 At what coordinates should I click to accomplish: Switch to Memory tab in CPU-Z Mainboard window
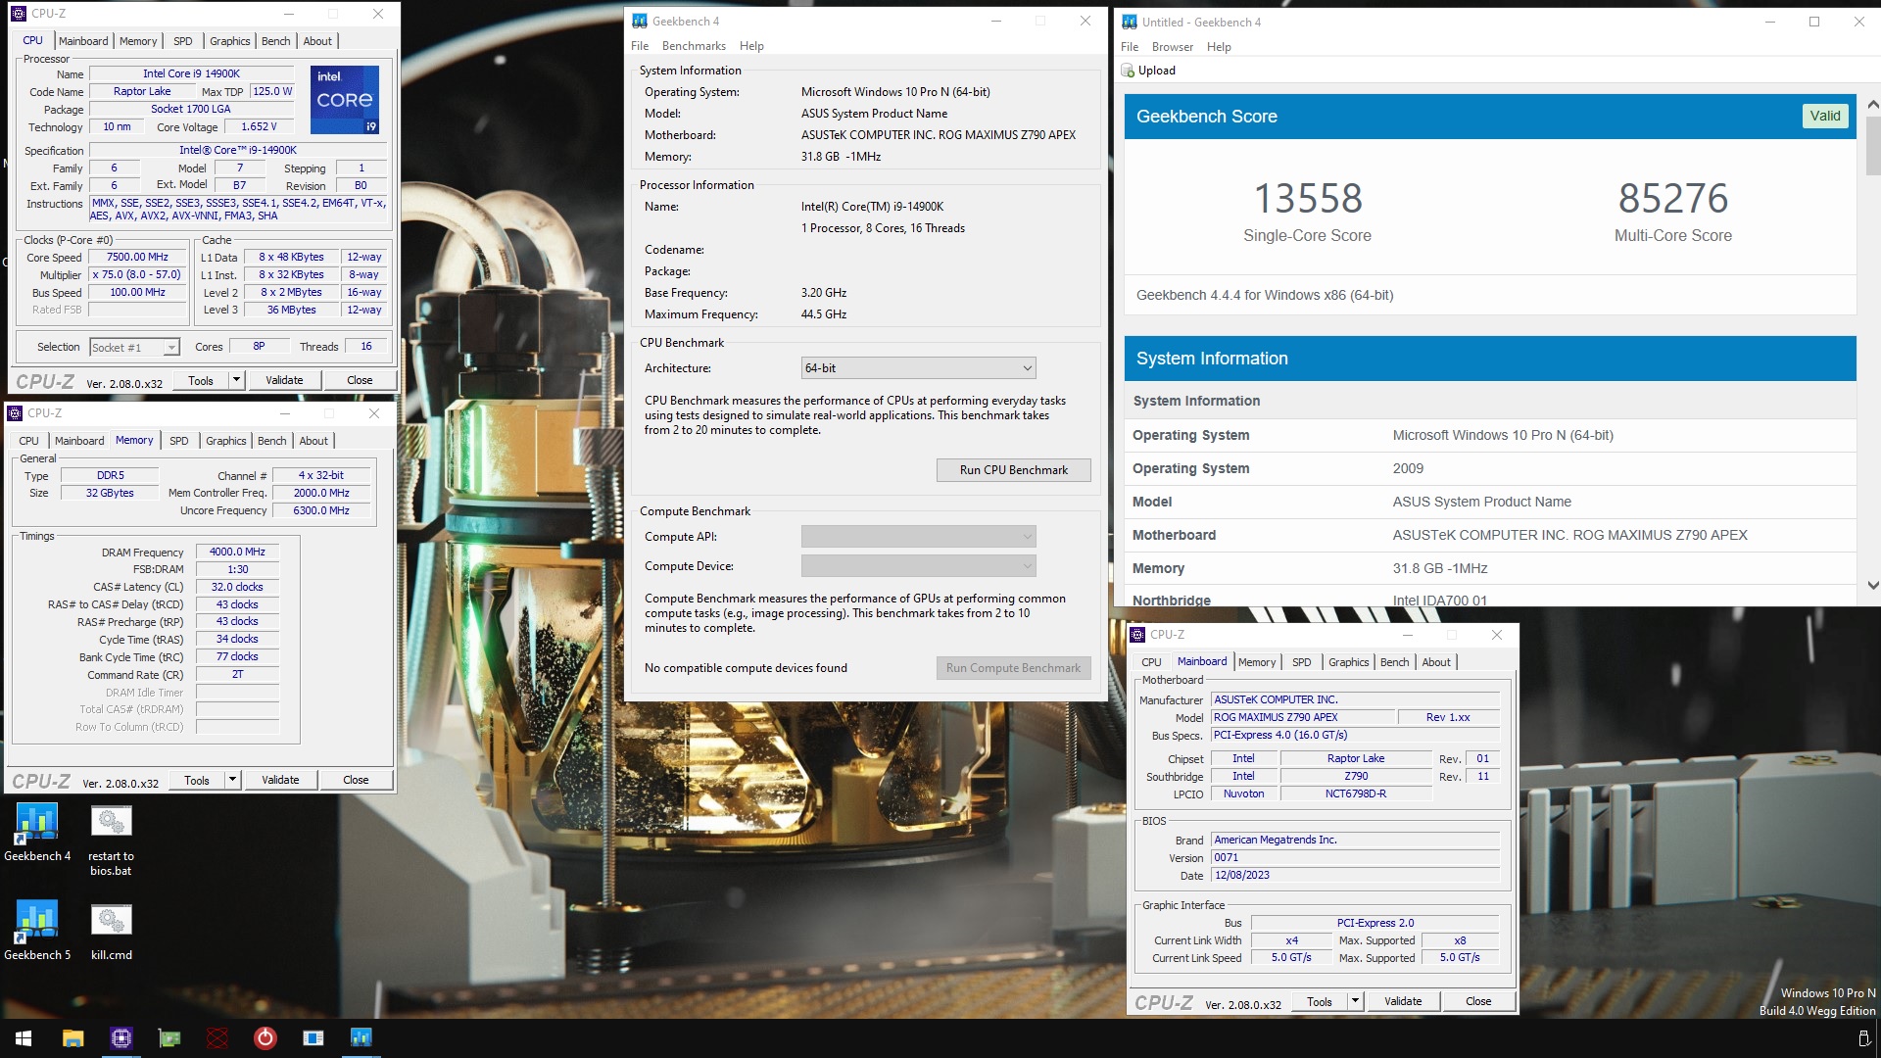pos(1257,662)
